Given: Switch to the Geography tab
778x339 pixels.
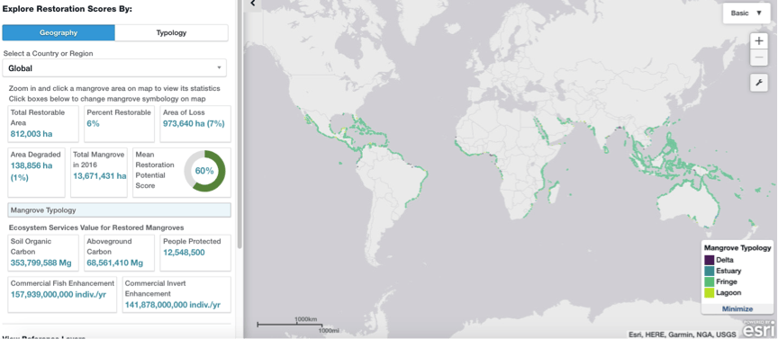Looking at the screenshot, I should click(x=59, y=32).
